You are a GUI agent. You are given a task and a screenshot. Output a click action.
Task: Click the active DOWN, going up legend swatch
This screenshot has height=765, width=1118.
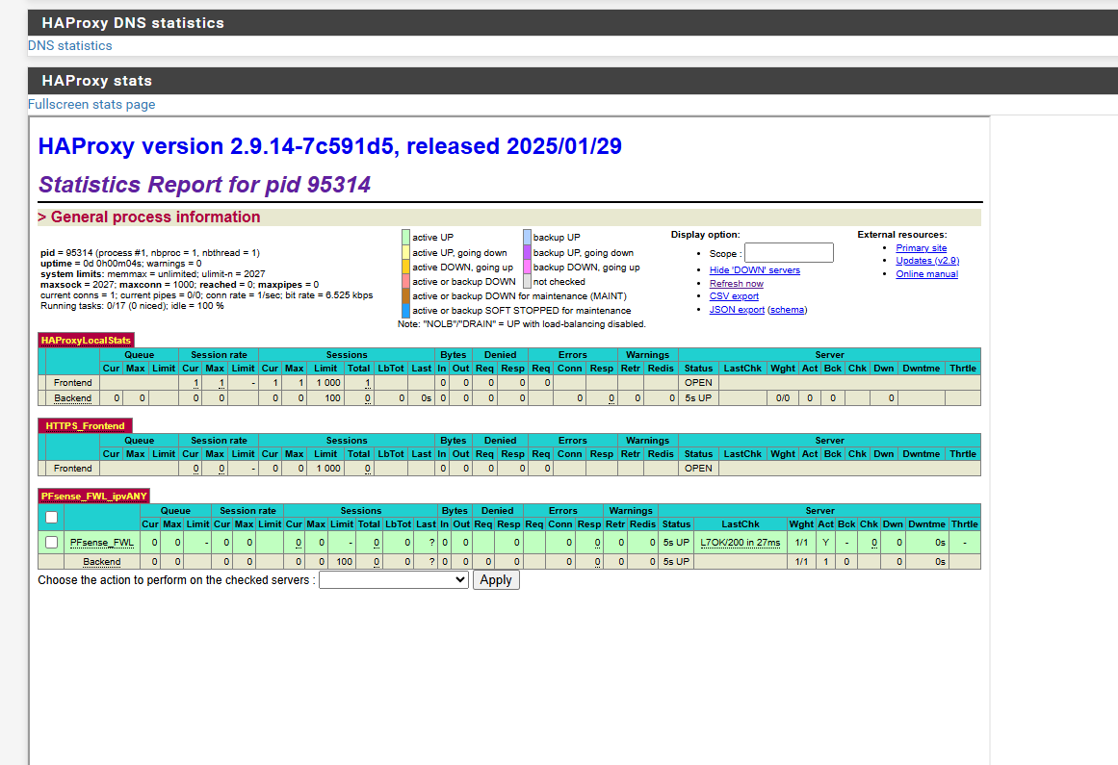(x=405, y=268)
